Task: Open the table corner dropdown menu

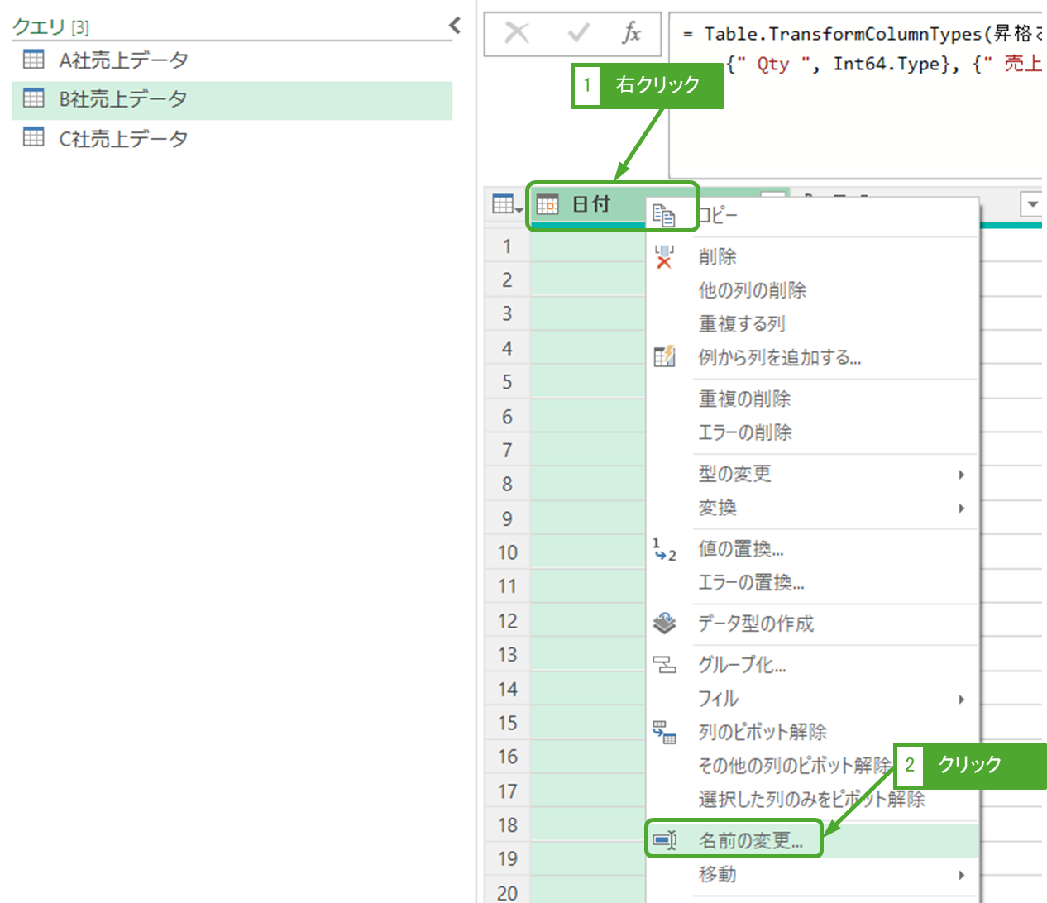Action: (507, 204)
